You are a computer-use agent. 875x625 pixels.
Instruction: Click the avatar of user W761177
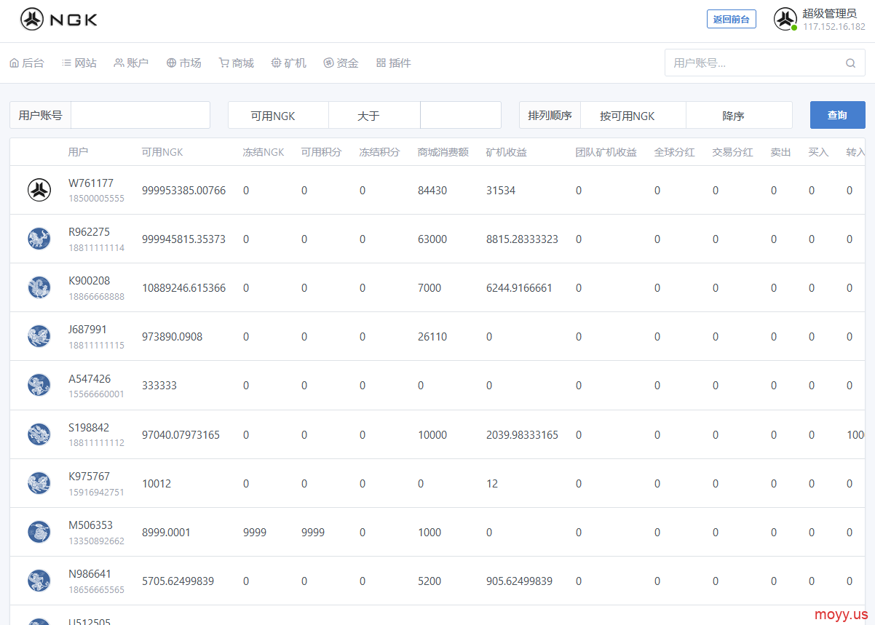click(39, 190)
